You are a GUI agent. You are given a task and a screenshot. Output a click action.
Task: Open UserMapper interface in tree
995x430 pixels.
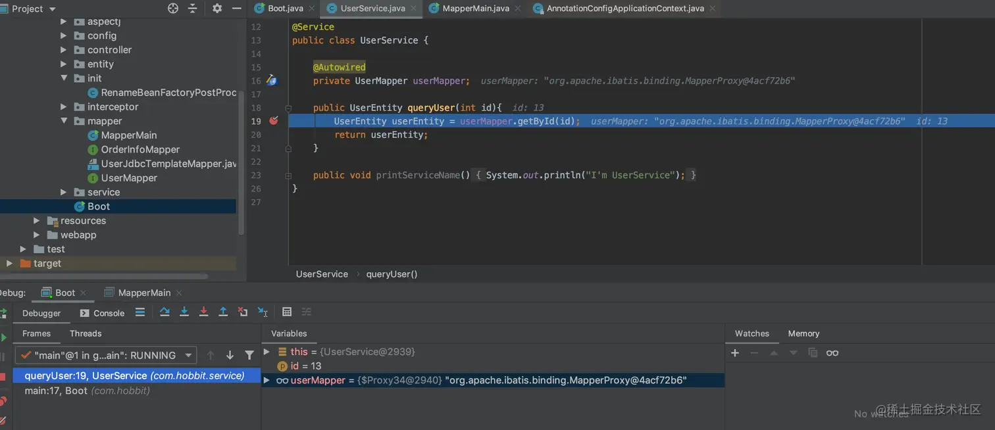(122, 178)
